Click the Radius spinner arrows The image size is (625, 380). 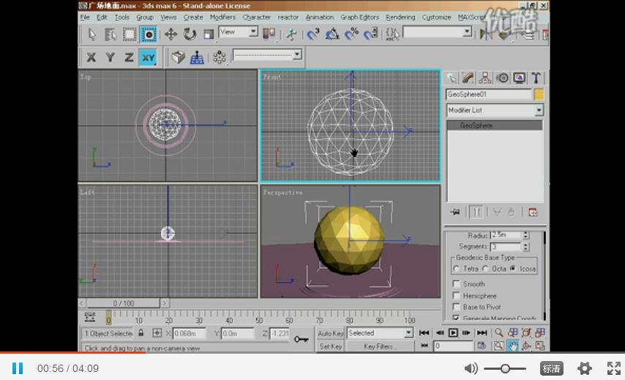(x=525, y=235)
